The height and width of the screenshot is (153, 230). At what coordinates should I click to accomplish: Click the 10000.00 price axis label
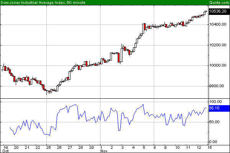(x=218, y=65)
